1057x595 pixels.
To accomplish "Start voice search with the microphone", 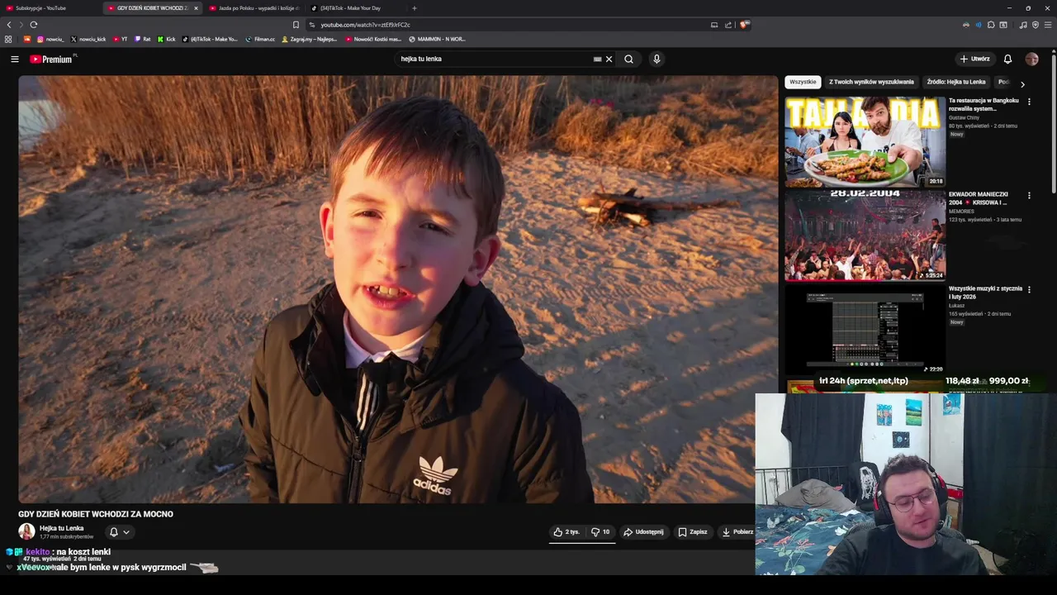I will point(656,59).
